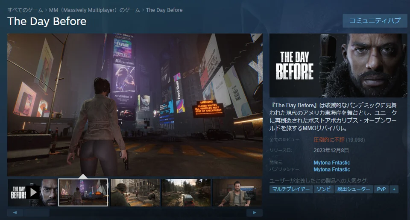Open publisher link Mytona Fntastic

331,169
